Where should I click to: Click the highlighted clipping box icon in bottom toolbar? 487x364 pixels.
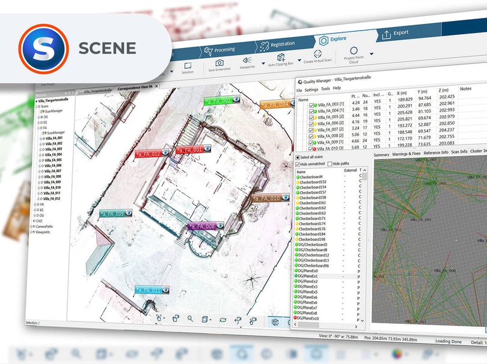click(x=275, y=322)
